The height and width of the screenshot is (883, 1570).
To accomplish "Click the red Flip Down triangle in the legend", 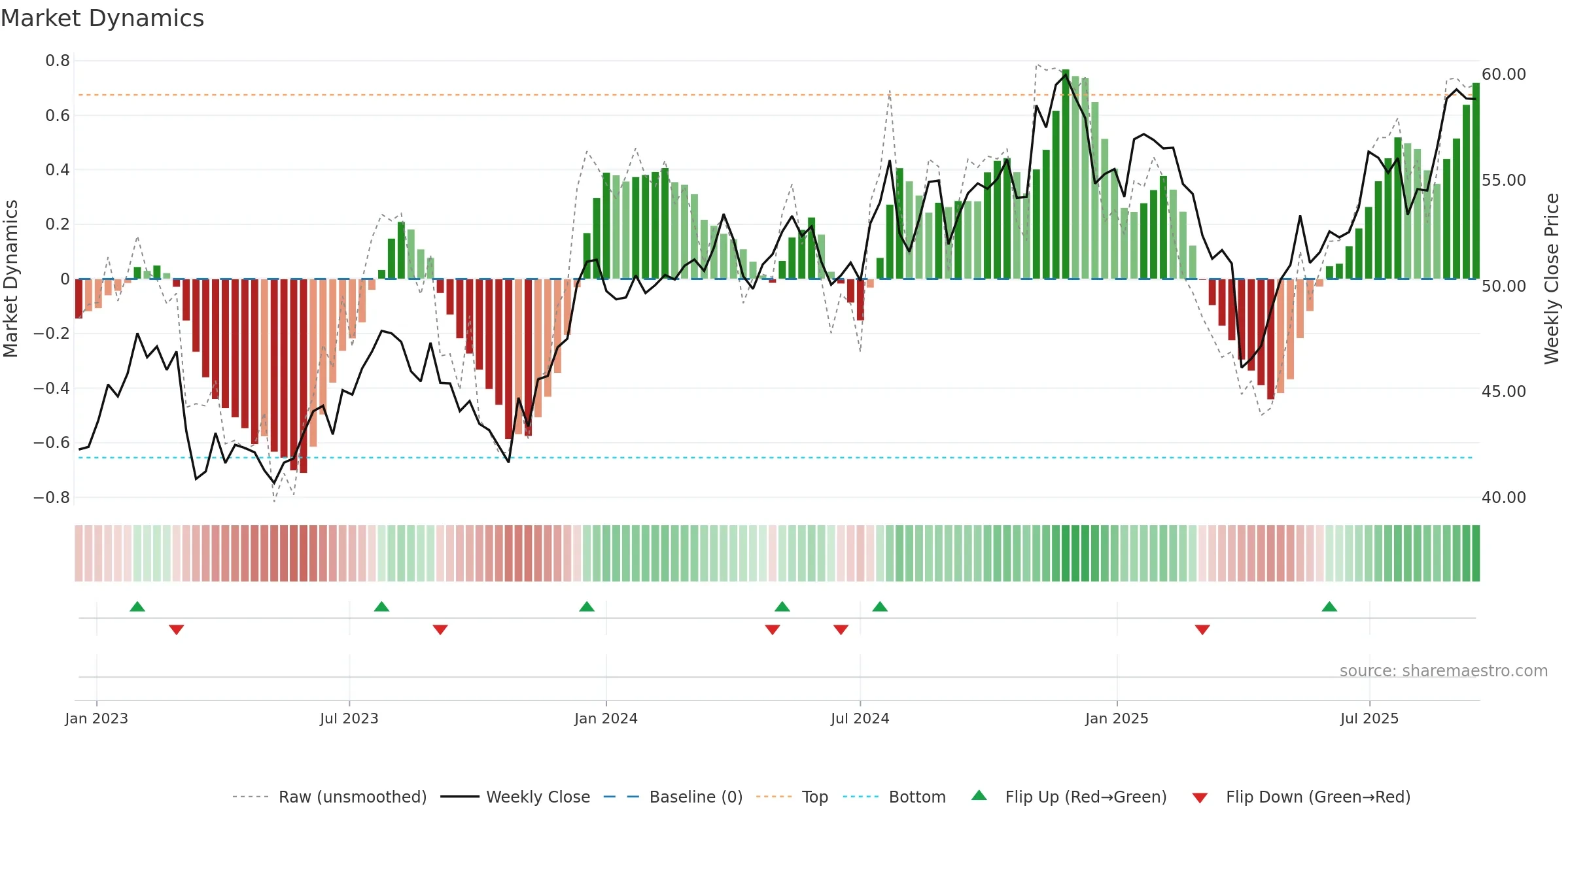I will tap(1200, 798).
